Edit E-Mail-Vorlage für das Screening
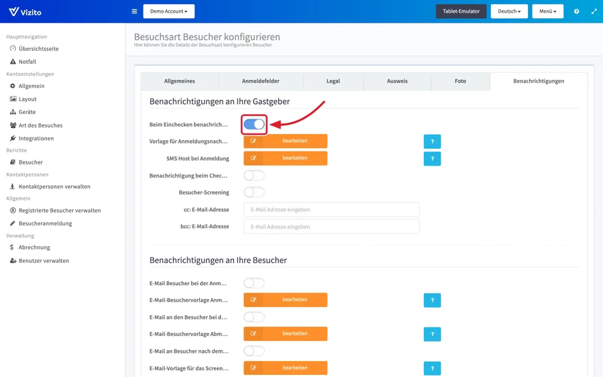This screenshot has height=377, width=603. click(x=285, y=368)
